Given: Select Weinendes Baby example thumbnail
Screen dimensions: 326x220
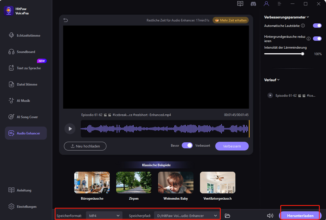Looking at the screenshot, I should click(176, 183).
